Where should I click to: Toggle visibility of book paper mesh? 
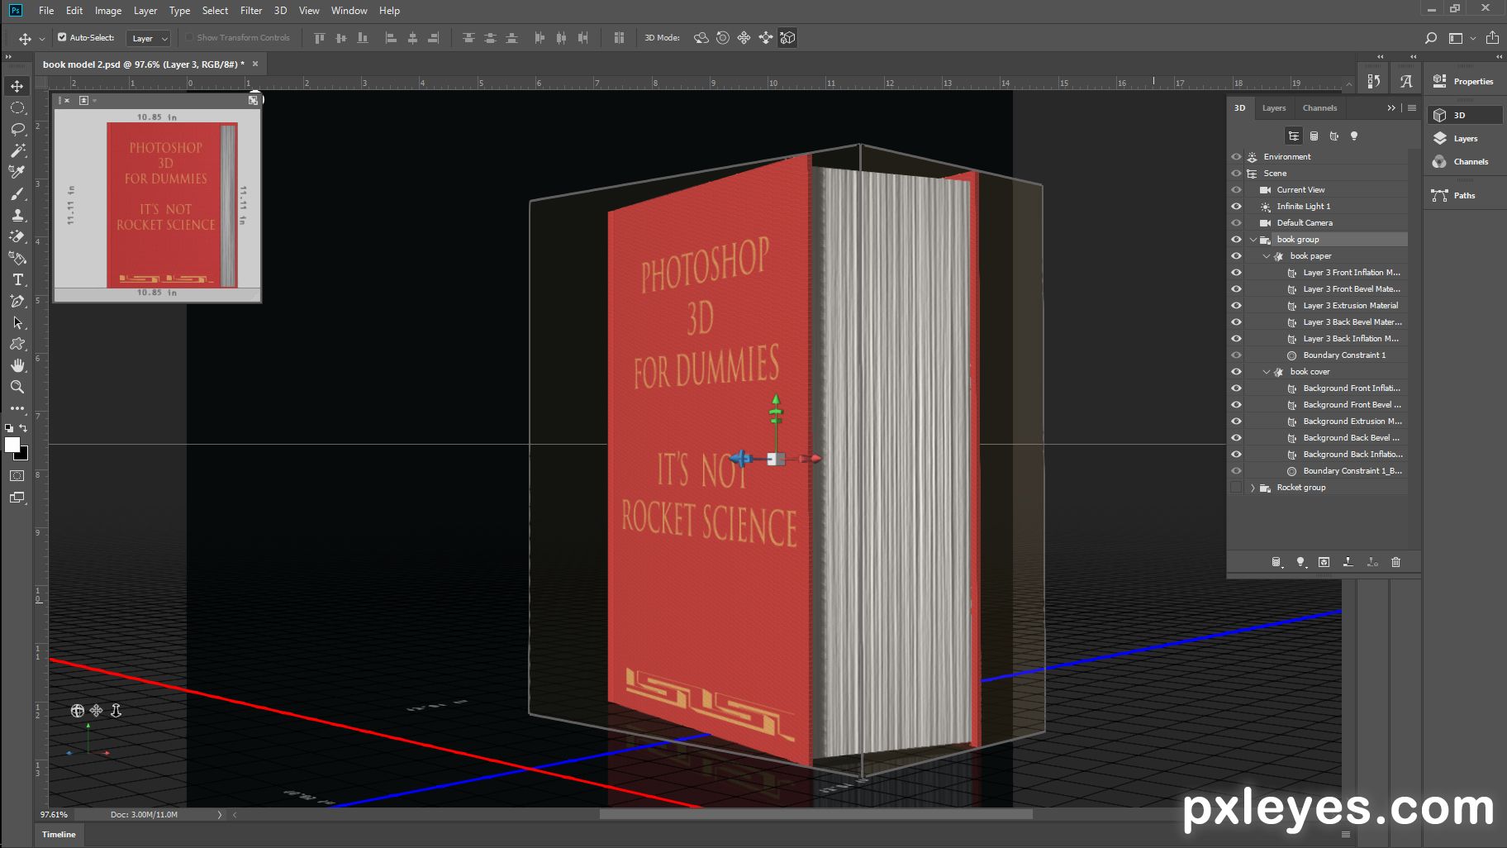click(1236, 256)
